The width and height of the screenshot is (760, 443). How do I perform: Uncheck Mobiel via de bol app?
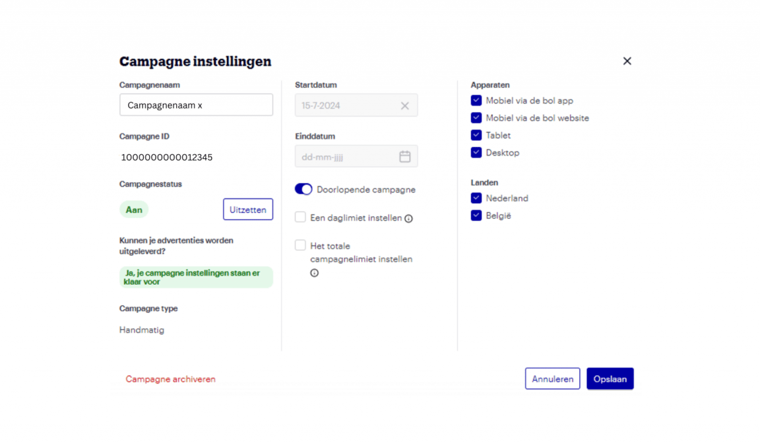point(476,101)
